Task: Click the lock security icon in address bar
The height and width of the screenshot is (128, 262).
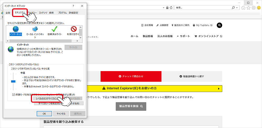Action: click(167, 8)
